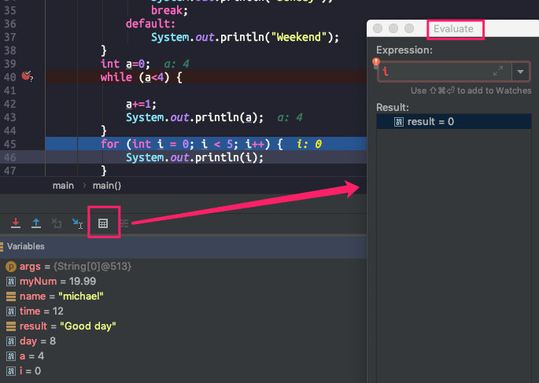539x383 pixels.
Task: Click the variable type icon beside 'result = 0'
Action: point(399,122)
